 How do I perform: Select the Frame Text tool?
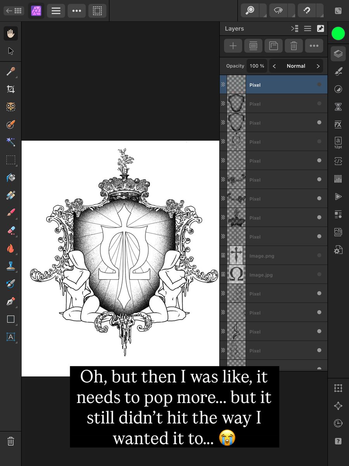[x=10, y=337]
